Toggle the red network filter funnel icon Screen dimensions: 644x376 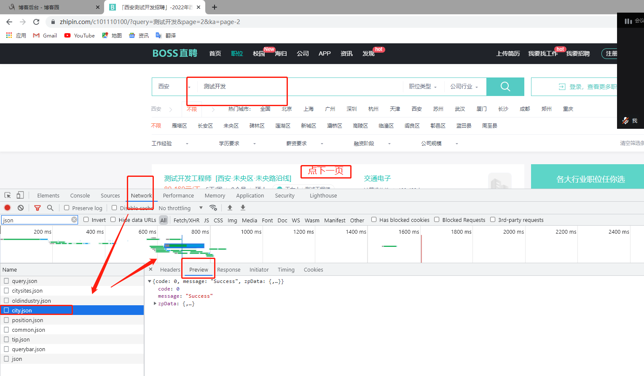[x=38, y=208]
